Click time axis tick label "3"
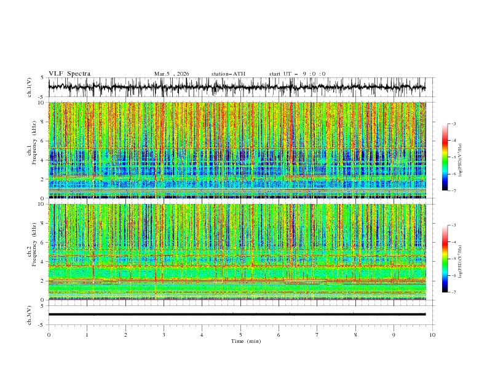 point(164,335)
